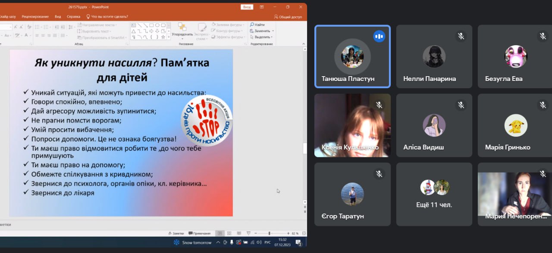Image resolution: width=552 pixels, height=253 pixels.
Task: Switch to Slide Sorter view
Action: (229, 233)
